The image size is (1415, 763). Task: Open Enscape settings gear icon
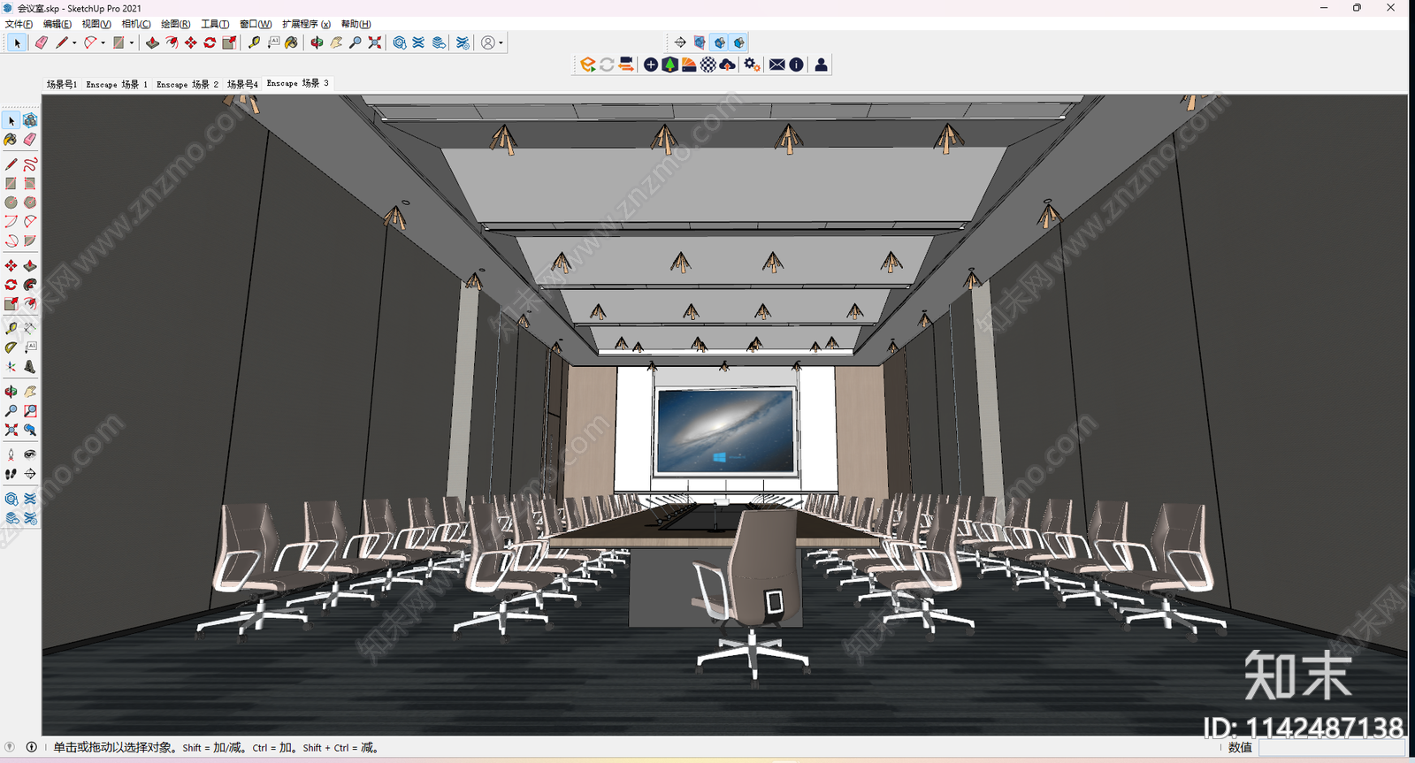pos(752,65)
